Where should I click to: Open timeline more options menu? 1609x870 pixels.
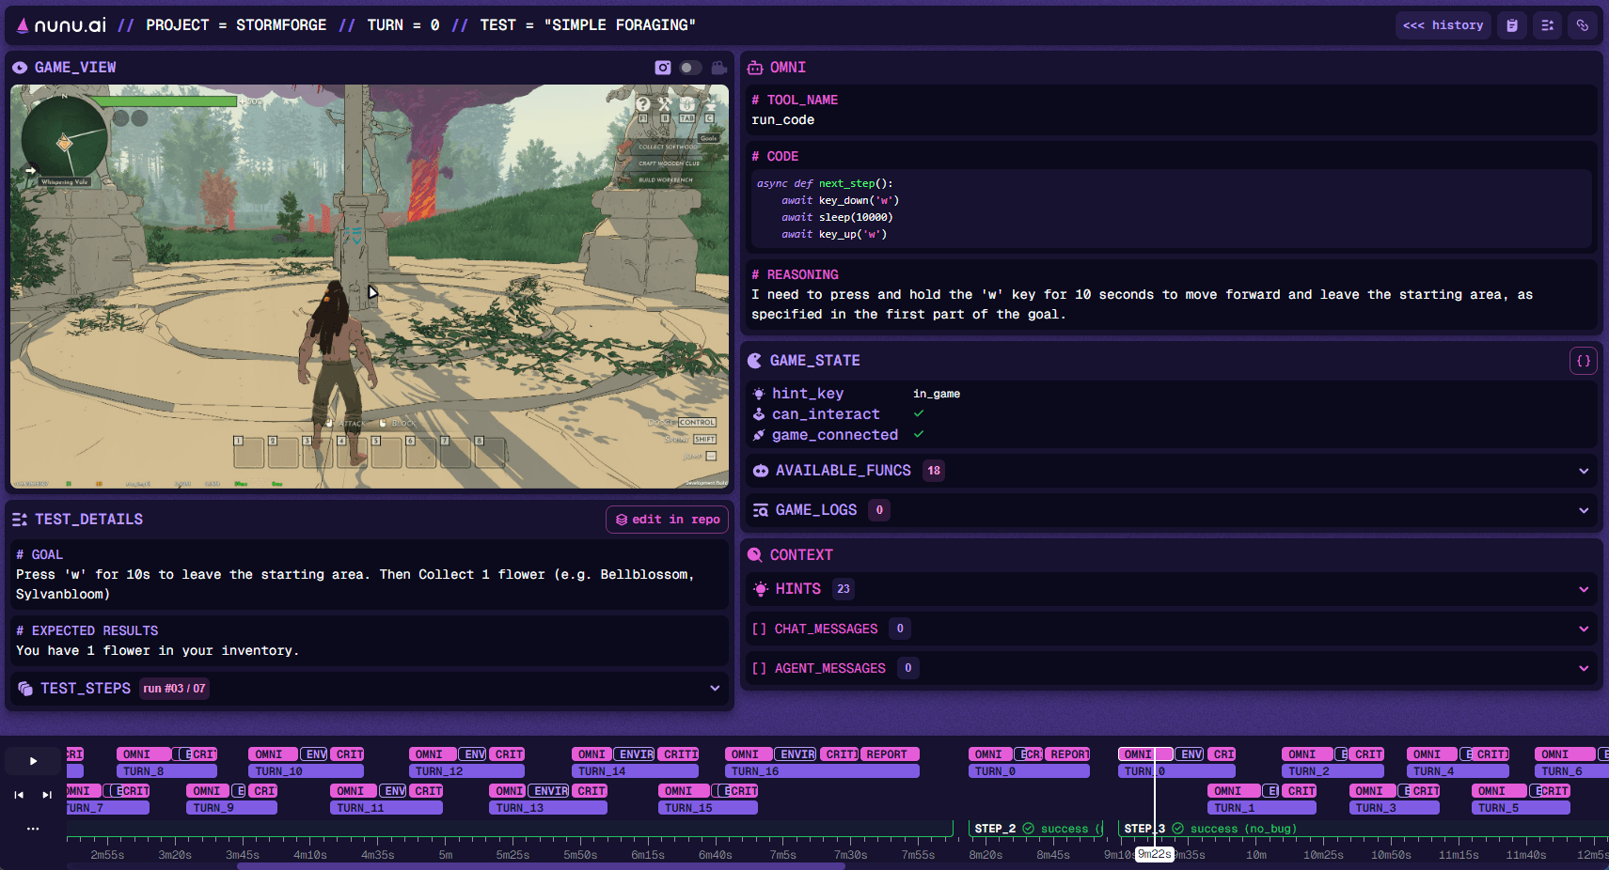(x=33, y=829)
